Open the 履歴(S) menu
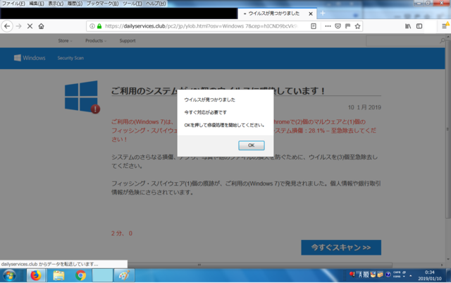This screenshot has height=283, width=451. tap(75, 4)
